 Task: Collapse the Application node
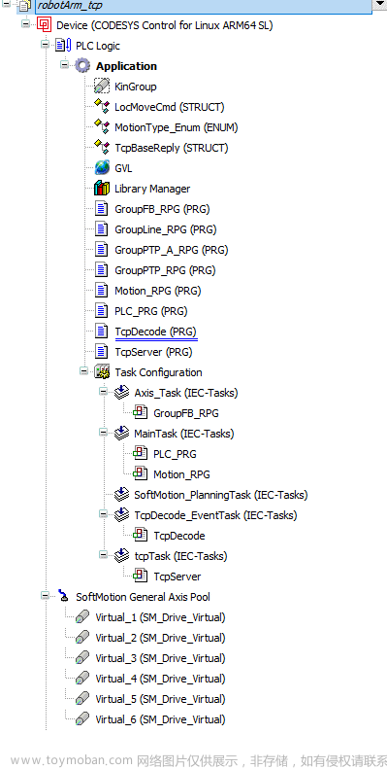coord(64,64)
